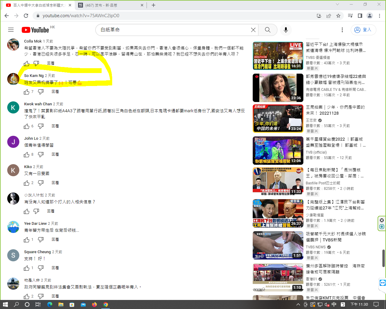386x309 pixels.
Task: Like Square Cheung's comment
Action: (x=27, y=268)
